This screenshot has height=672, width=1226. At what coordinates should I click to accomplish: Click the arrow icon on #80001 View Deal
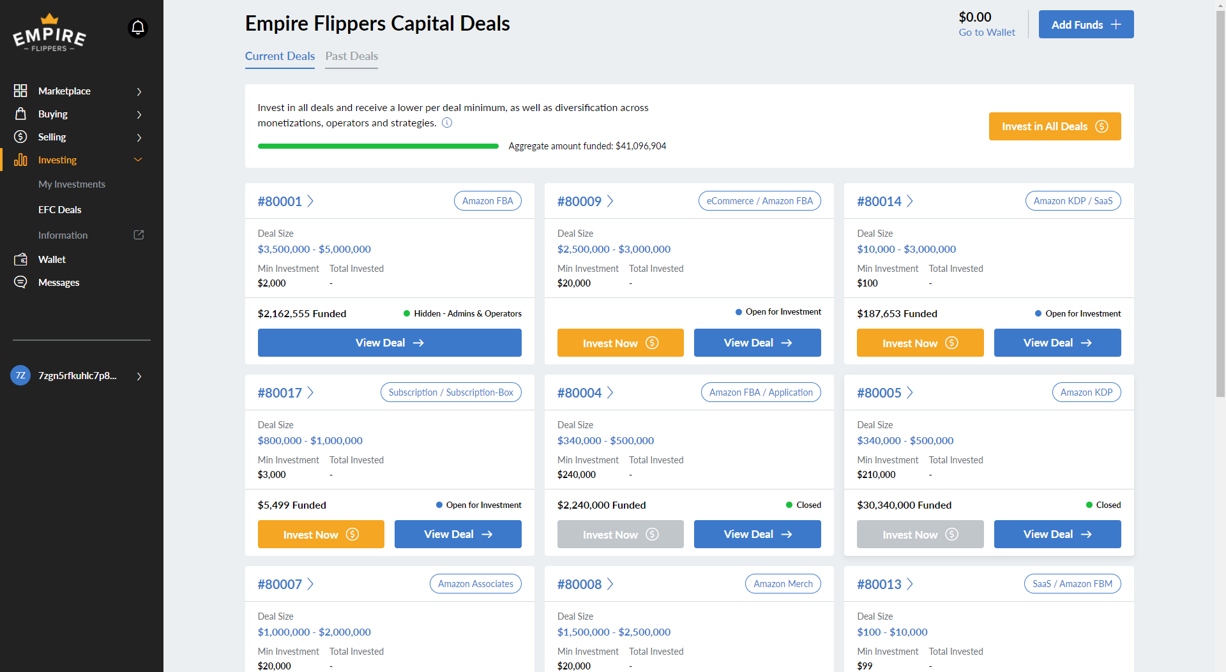[x=418, y=343]
